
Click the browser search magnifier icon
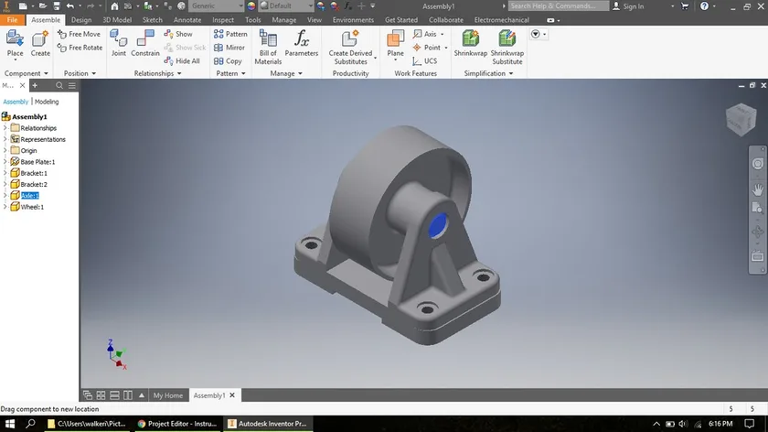tap(59, 85)
